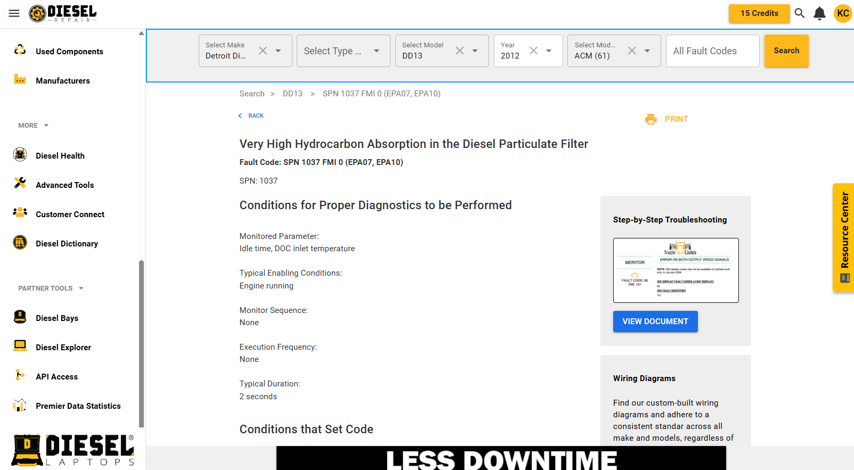The height and width of the screenshot is (470, 854).
Task: Click VIEW DOCUMENT button
Action: click(x=655, y=321)
